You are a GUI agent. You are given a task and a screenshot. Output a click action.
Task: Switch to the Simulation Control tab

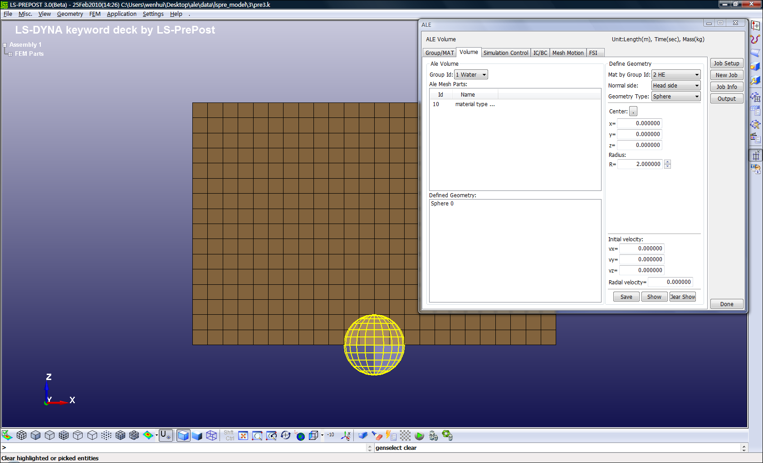(505, 53)
